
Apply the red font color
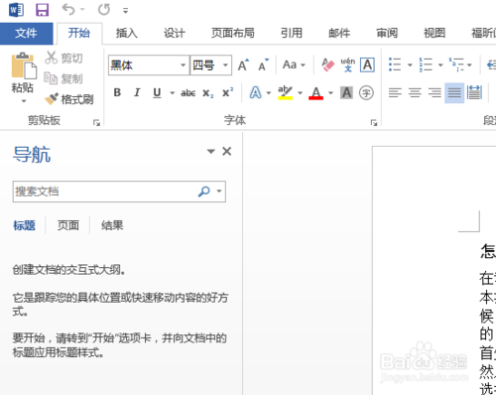pyautogui.click(x=315, y=93)
